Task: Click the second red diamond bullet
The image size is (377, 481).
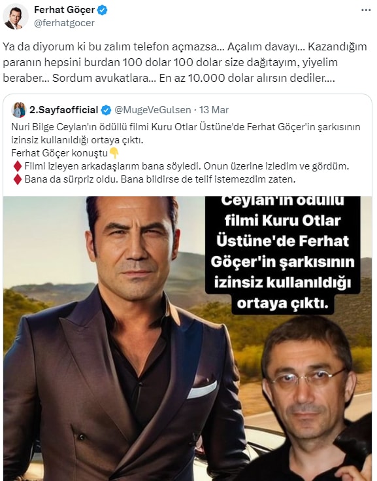Action: click(x=18, y=179)
